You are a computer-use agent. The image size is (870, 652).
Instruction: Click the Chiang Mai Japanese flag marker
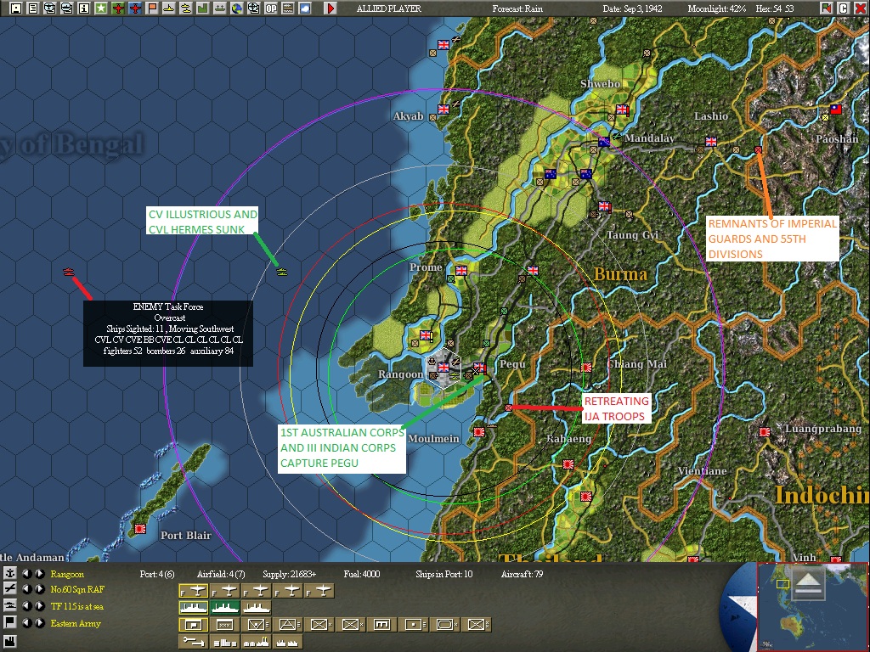click(586, 367)
